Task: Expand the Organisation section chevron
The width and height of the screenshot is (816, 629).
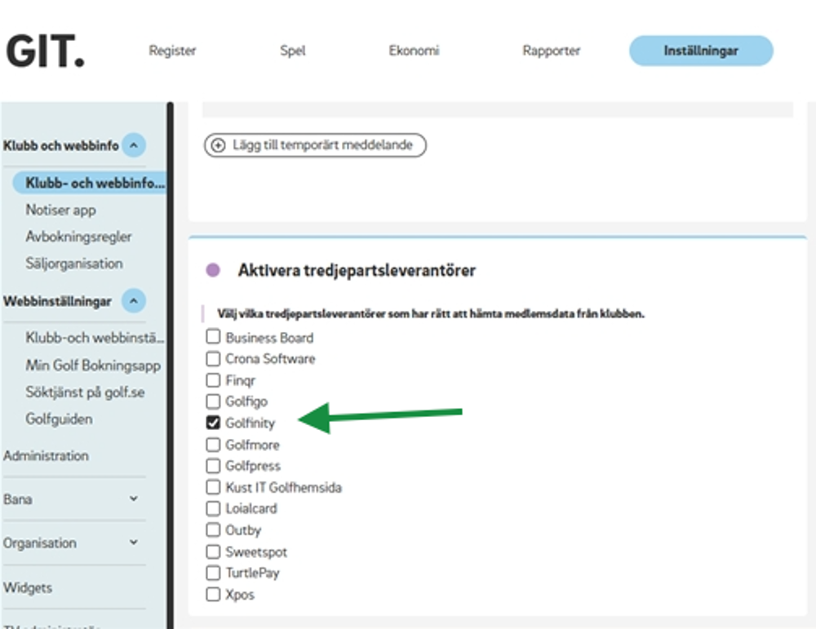Action: 134,543
